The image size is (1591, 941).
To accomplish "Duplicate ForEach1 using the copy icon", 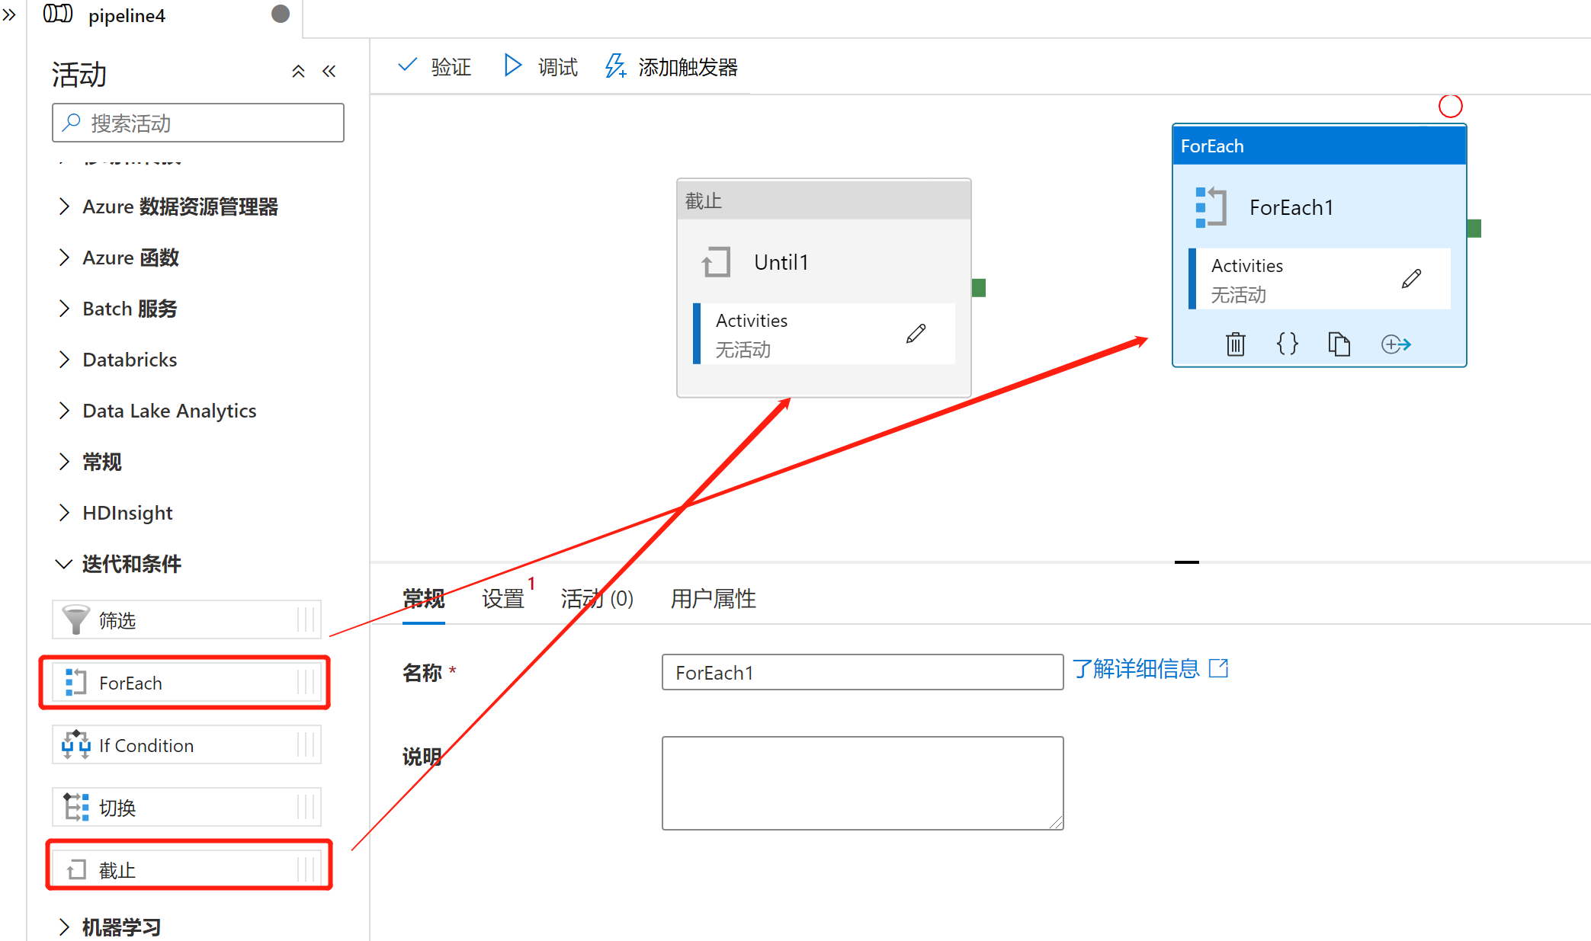I will tap(1339, 344).
